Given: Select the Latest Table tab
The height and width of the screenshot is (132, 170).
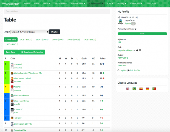Looking at the screenshot, I should [11, 40].
